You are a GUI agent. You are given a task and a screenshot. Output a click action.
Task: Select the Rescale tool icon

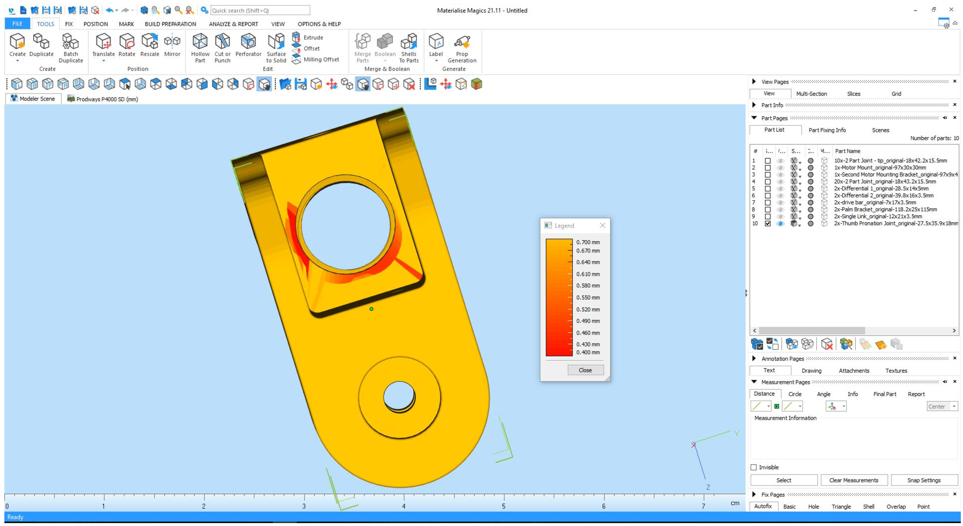pyautogui.click(x=150, y=42)
